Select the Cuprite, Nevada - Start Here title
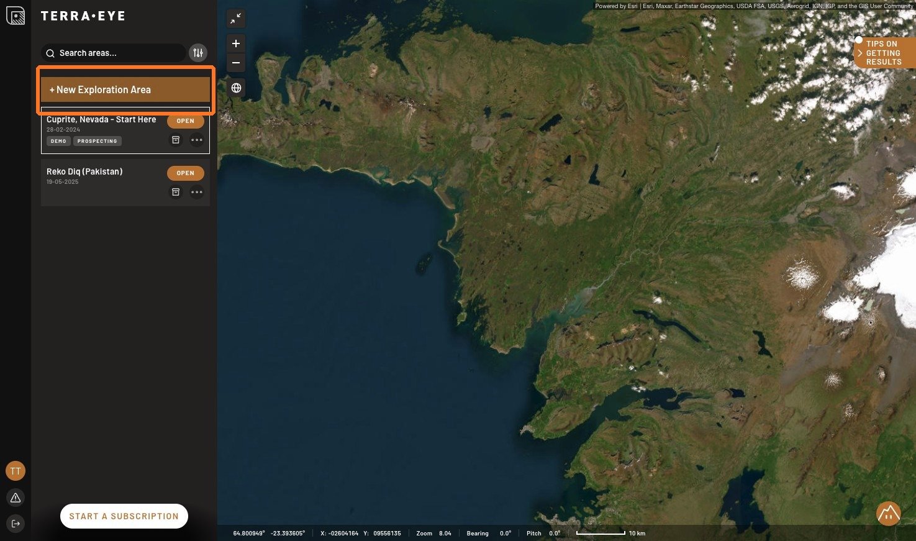The image size is (916, 541). [101, 119]
